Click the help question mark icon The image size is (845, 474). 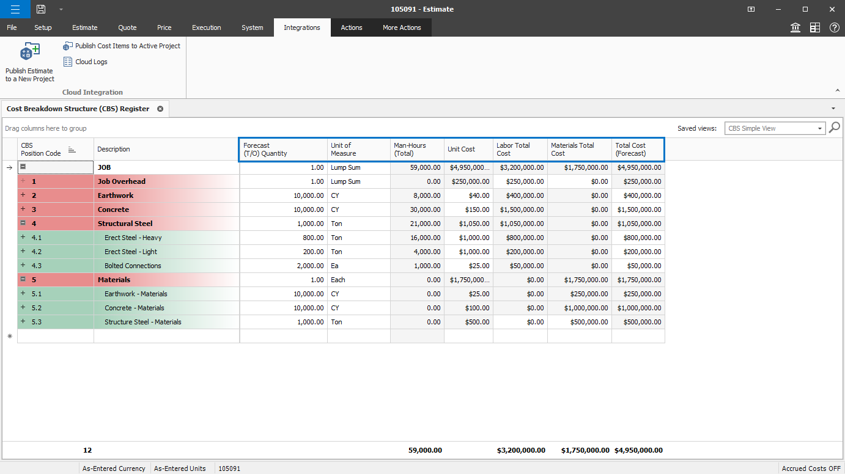834,27
